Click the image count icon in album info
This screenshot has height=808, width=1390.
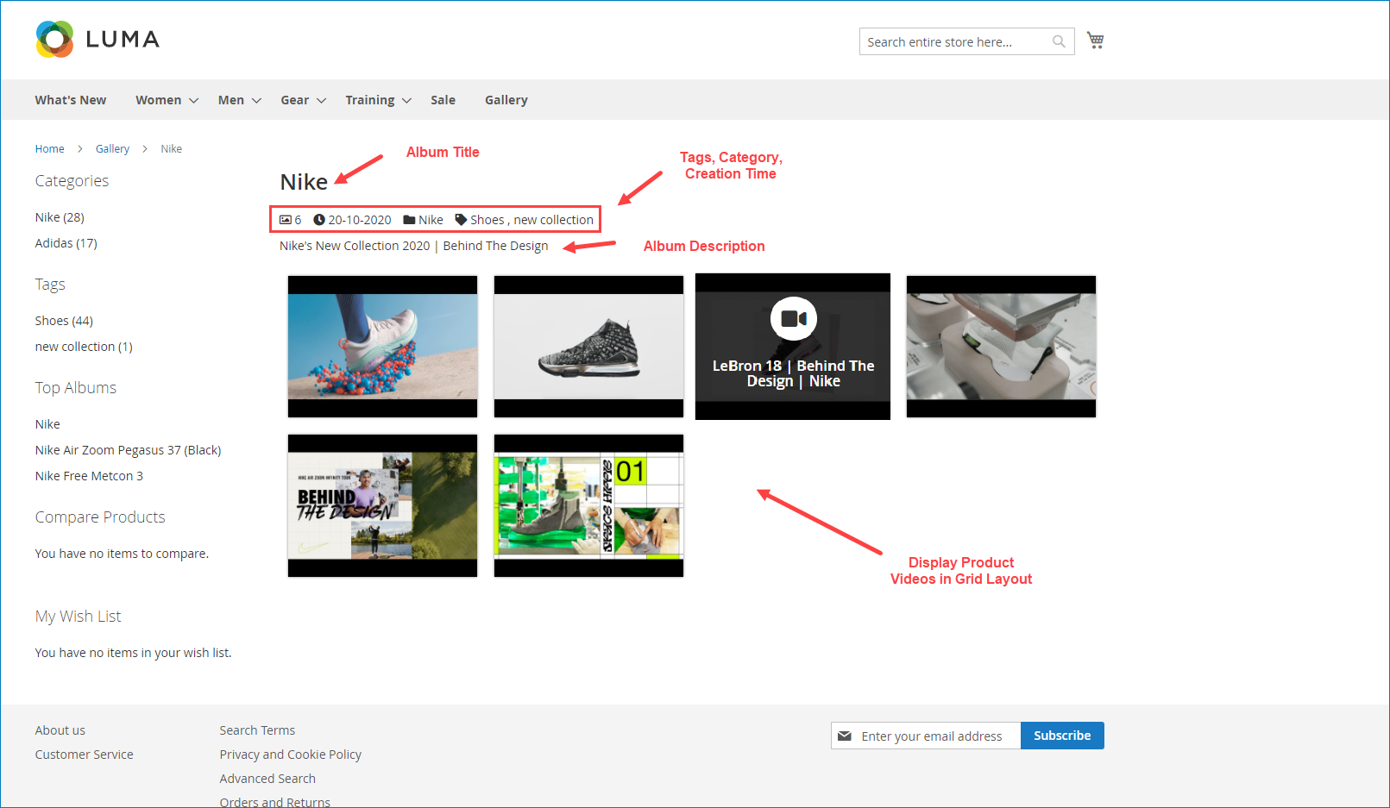tap(286, 220)
